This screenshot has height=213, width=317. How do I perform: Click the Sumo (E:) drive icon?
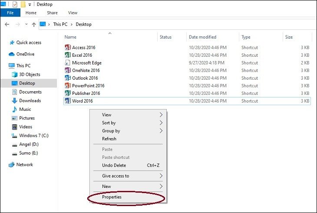(x=15, y=154)
